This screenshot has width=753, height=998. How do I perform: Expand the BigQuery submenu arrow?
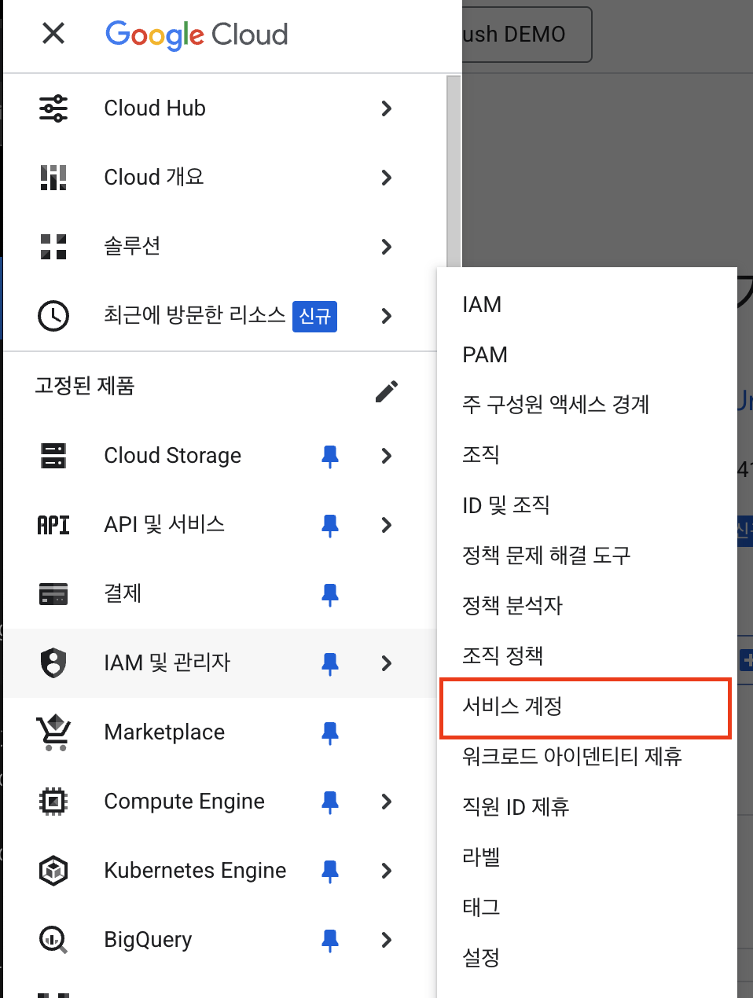coord(386,940)
